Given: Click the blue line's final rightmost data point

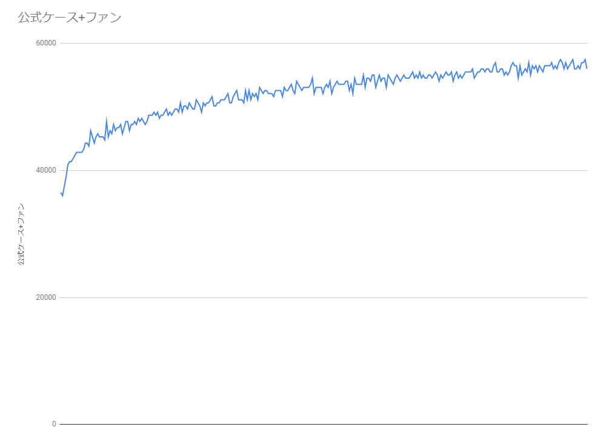Looking at the screenshot, I should [587, 68].
